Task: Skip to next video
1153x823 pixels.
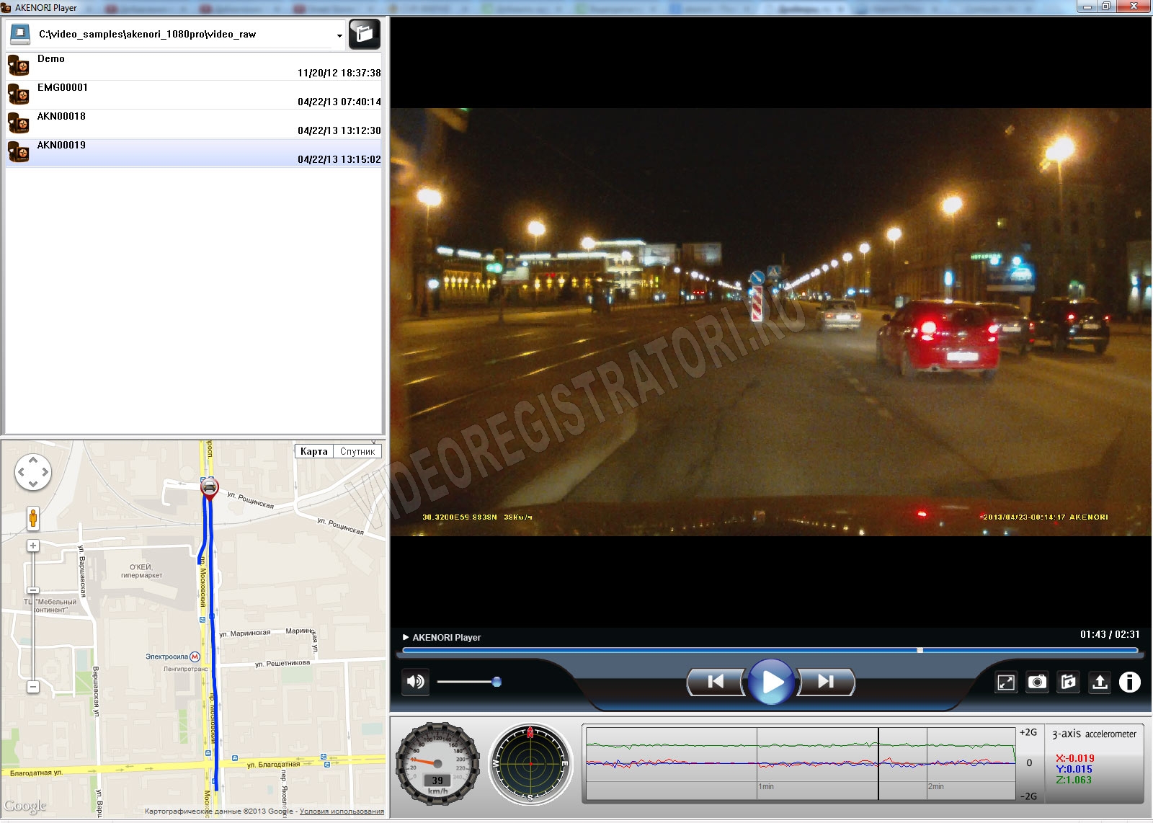Action: click(826, 682)
